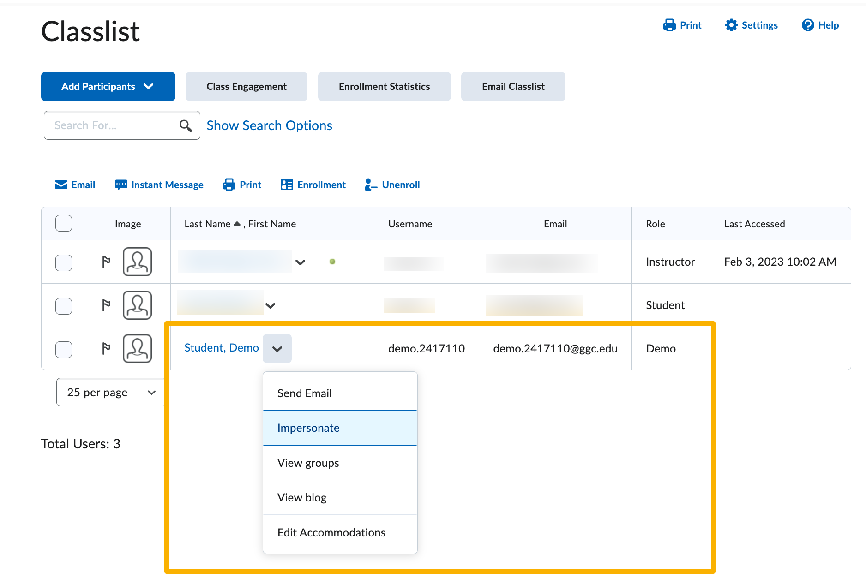Select the Demo Student row checkbox
The height and width of the screenshot is (584, 866).
pos(64,349)
